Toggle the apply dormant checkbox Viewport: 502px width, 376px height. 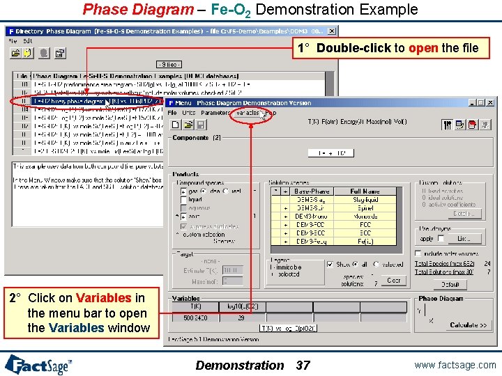coord(441,238)
